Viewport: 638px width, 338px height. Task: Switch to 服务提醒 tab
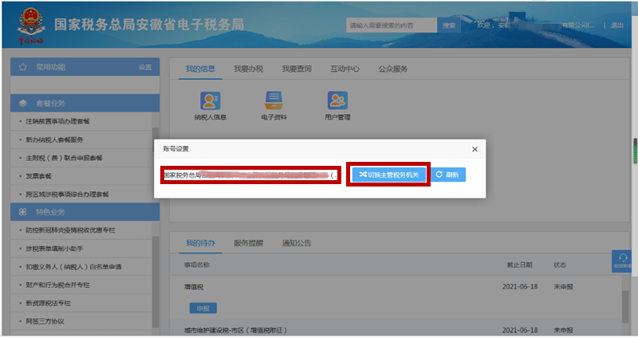(x=248, y=243)
